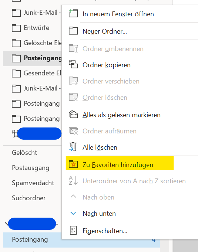Click the open envelope mark-read icon

click(x=73, y=115)
